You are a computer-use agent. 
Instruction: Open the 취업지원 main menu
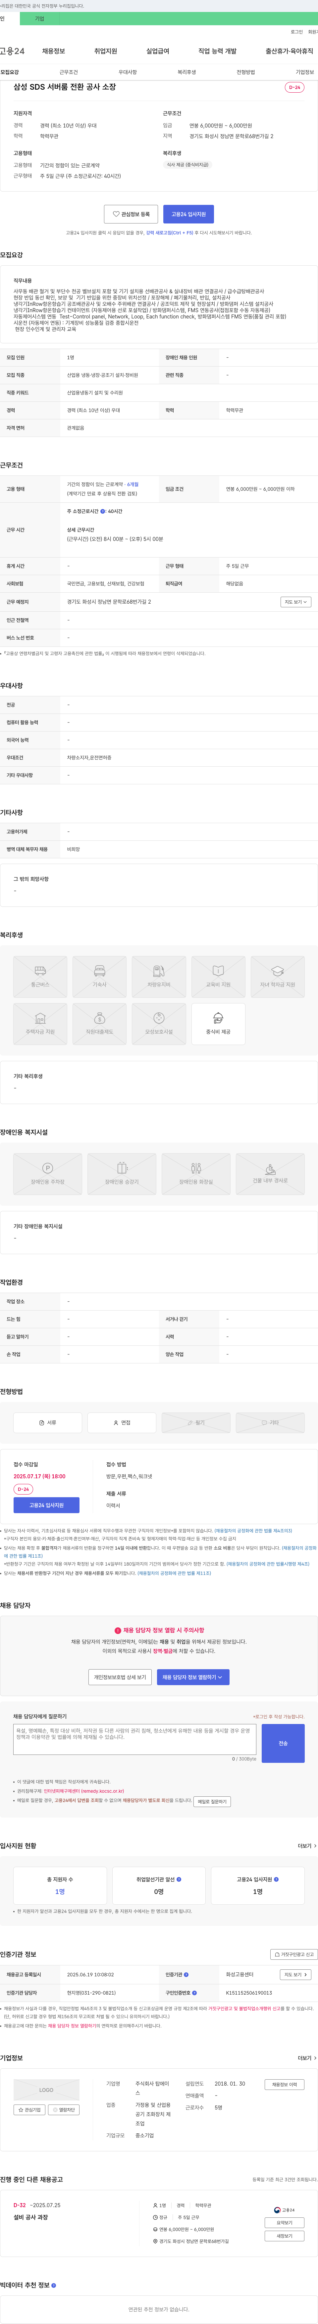pos(105,51)
